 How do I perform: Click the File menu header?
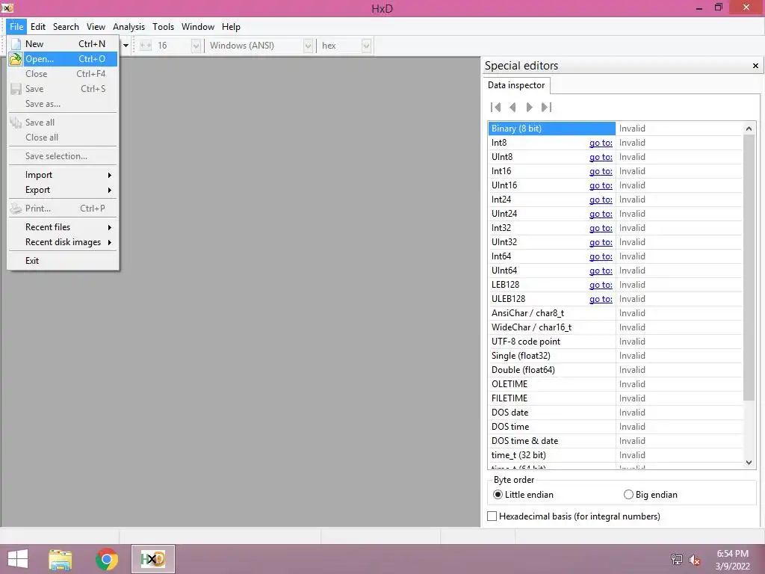point(16,27)
